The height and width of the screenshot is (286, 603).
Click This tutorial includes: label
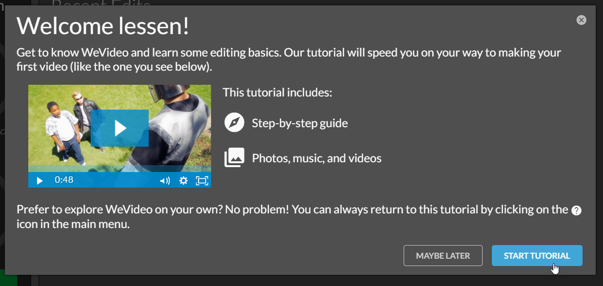click(277, 92)
